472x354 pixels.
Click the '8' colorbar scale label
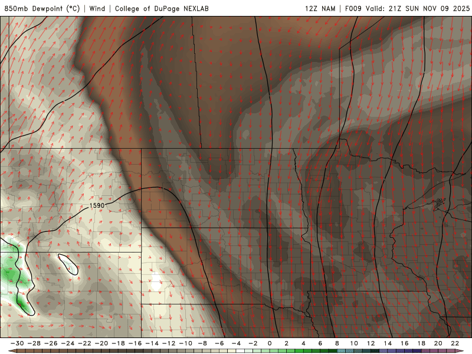pyautogui.click(x=337, y=343)
